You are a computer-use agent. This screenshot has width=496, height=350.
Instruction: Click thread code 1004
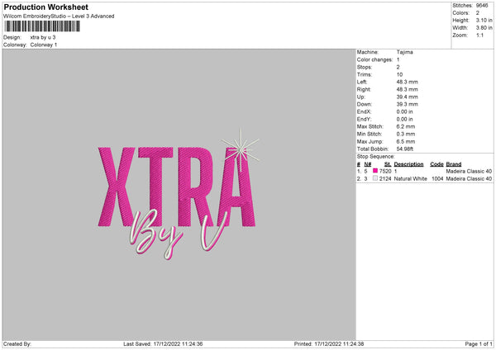tap(437, 179)
